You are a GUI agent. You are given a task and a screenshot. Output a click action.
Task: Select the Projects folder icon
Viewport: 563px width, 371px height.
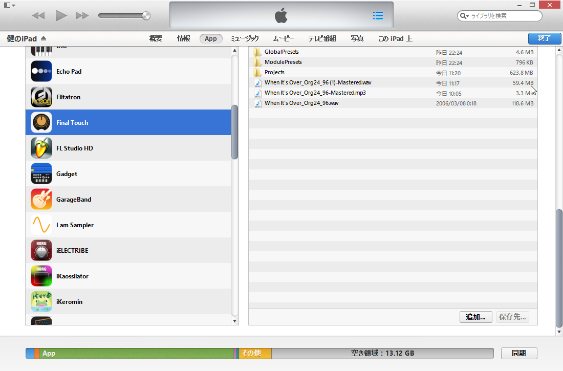pos(257,73)
